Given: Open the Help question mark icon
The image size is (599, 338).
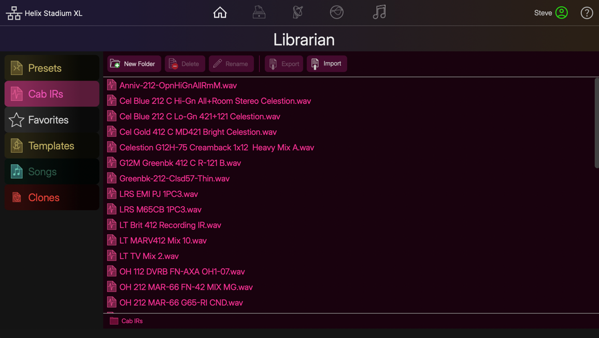Looking at the screenshot, I should (587, 13).
